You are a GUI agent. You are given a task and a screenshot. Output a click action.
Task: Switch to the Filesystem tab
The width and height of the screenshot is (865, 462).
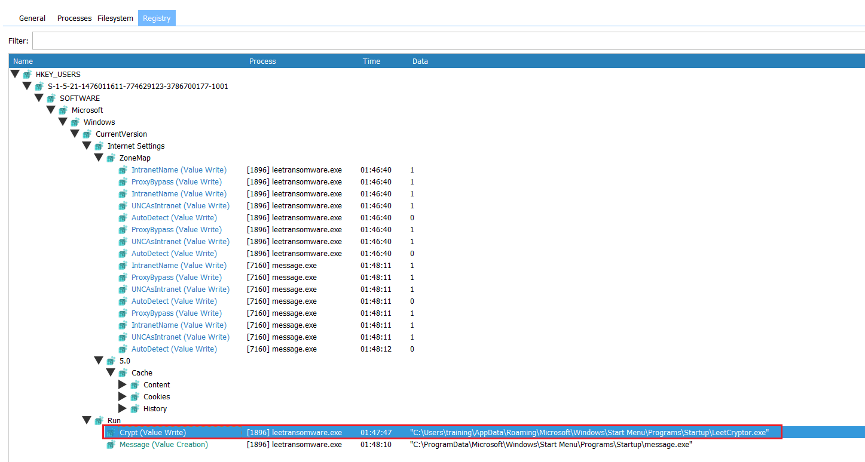(115, 19)
